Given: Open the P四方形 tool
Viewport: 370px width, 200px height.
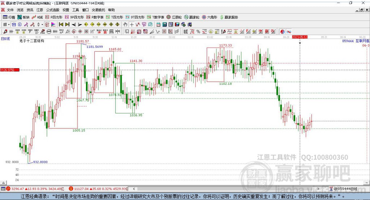Looking at the screenshot, I should [54, 17].
